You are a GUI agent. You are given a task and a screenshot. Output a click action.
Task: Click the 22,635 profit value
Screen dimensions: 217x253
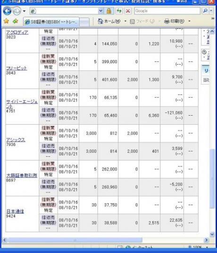pyautogui.click(x=176, y=220)
